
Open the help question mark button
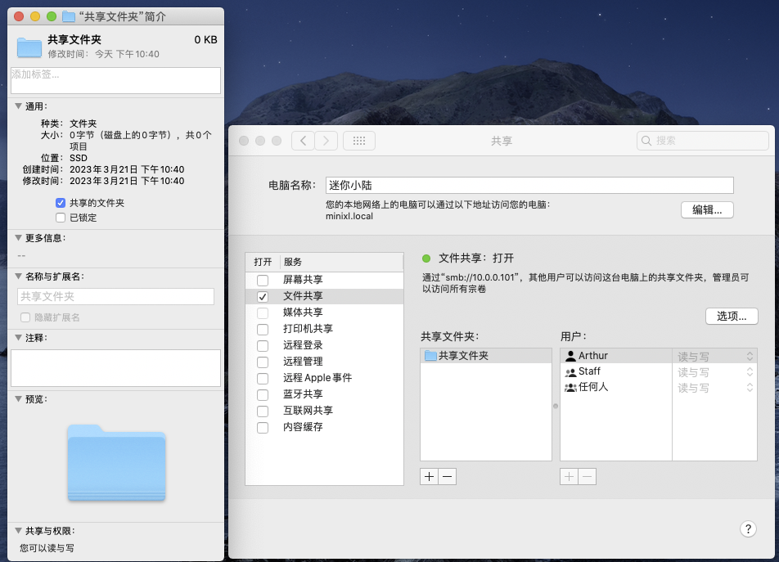click(x=747, y=528)
